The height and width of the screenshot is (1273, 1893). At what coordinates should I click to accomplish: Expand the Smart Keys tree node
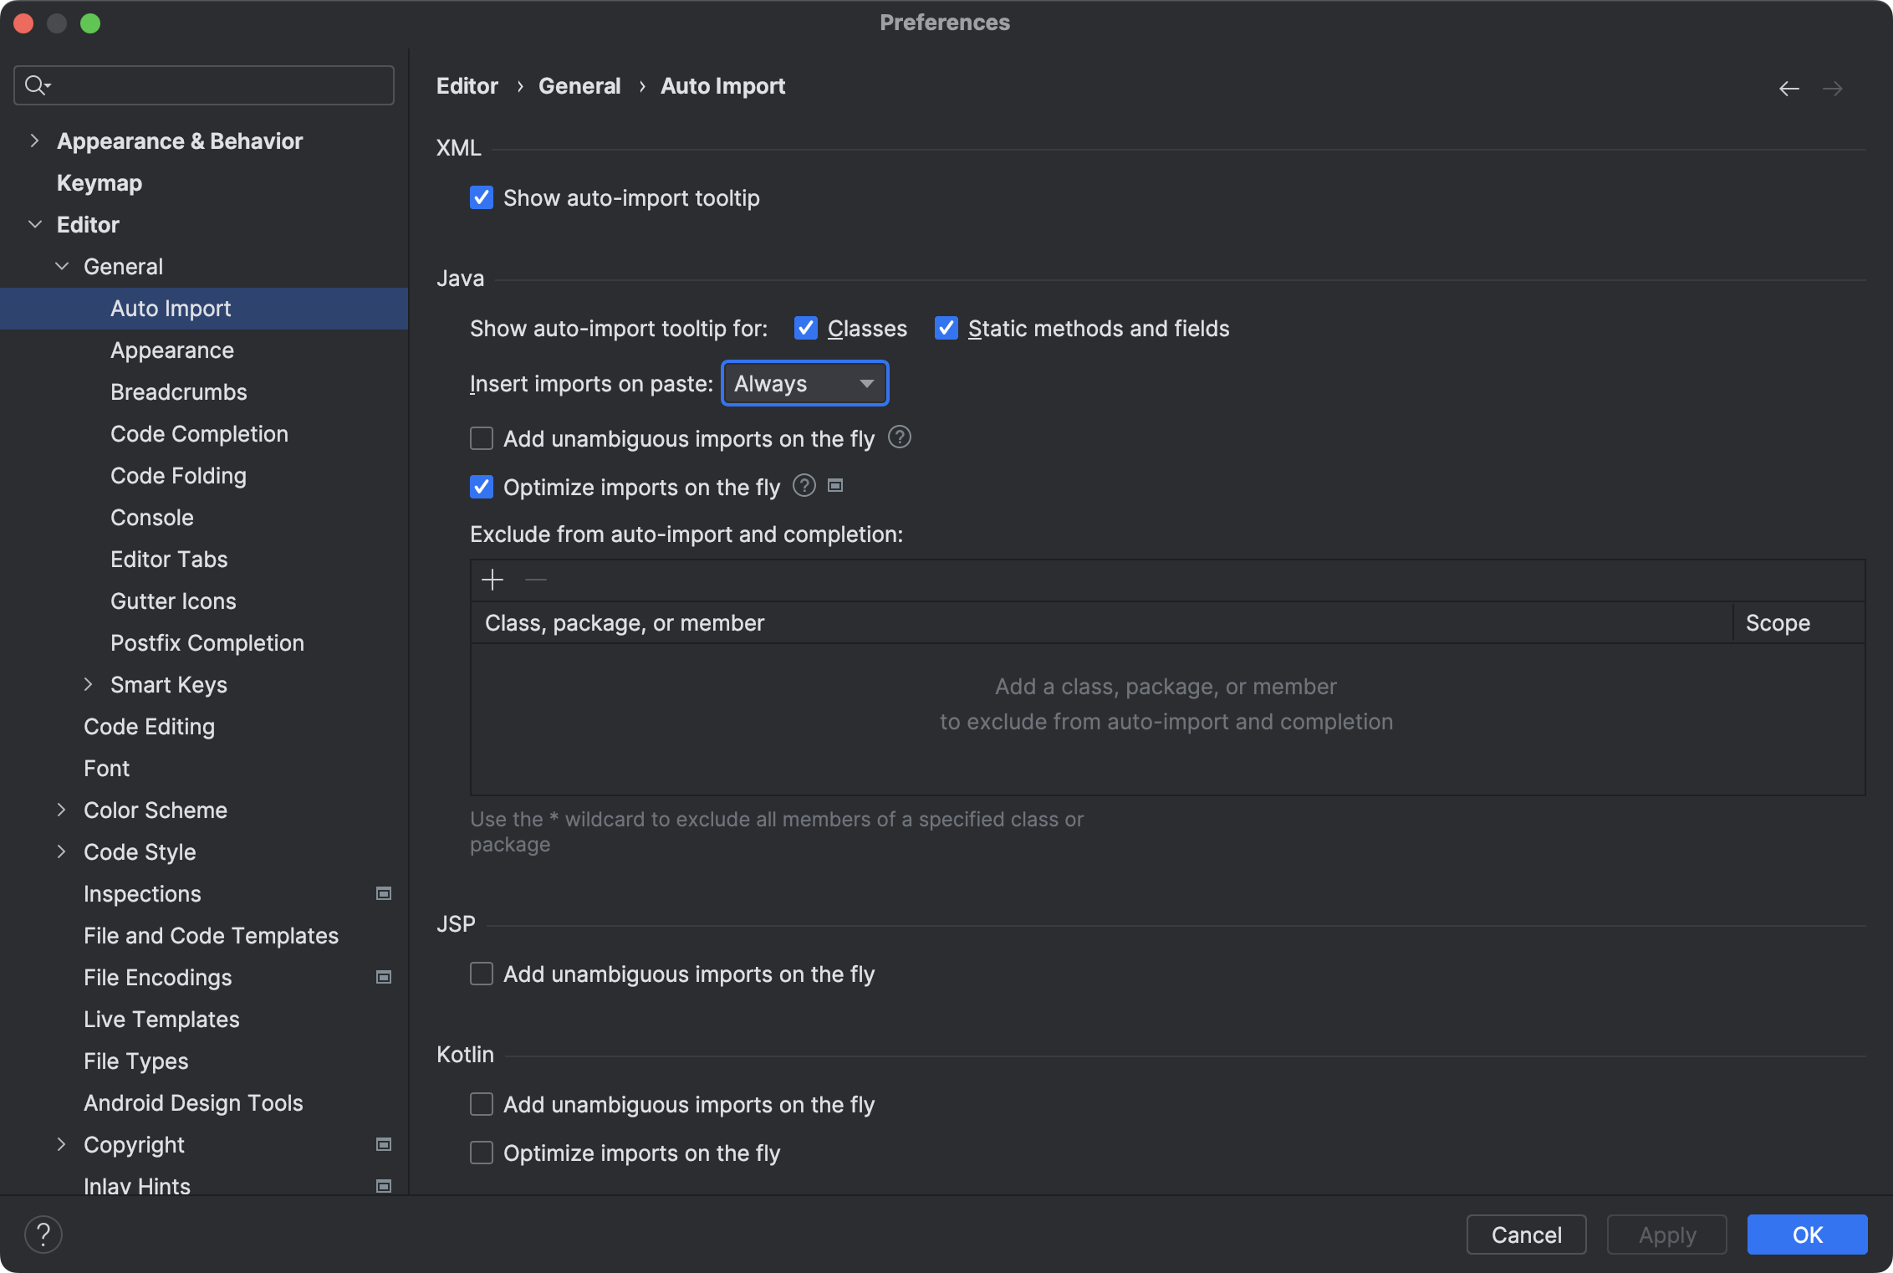(89, 685)
